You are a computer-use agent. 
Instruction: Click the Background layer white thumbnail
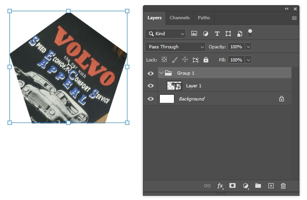[x=167, y=99]
